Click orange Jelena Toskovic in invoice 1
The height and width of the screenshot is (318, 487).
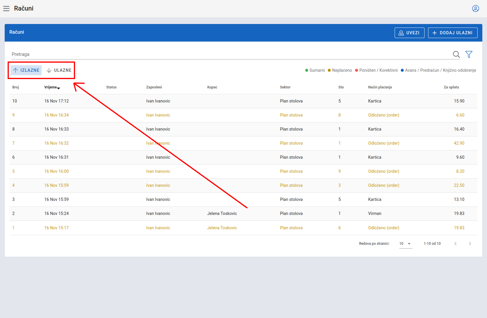pos(222,228)
